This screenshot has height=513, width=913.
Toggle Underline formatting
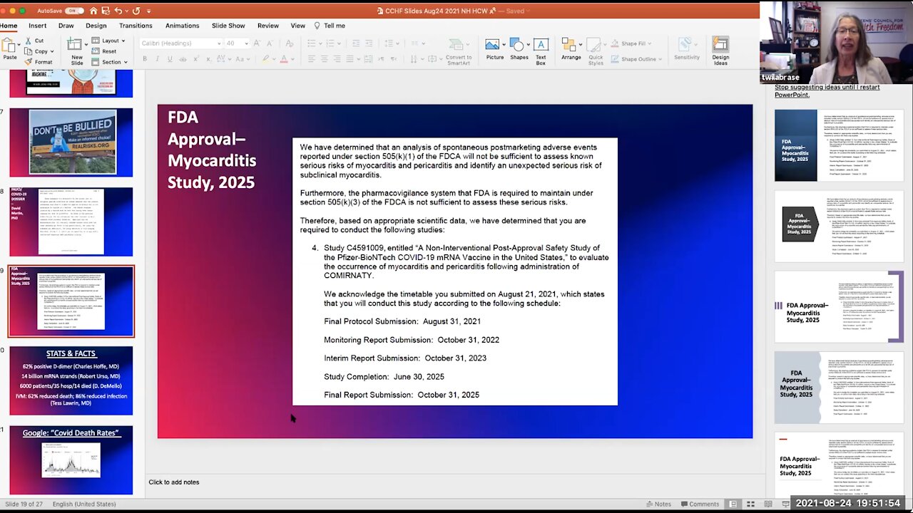169,59
